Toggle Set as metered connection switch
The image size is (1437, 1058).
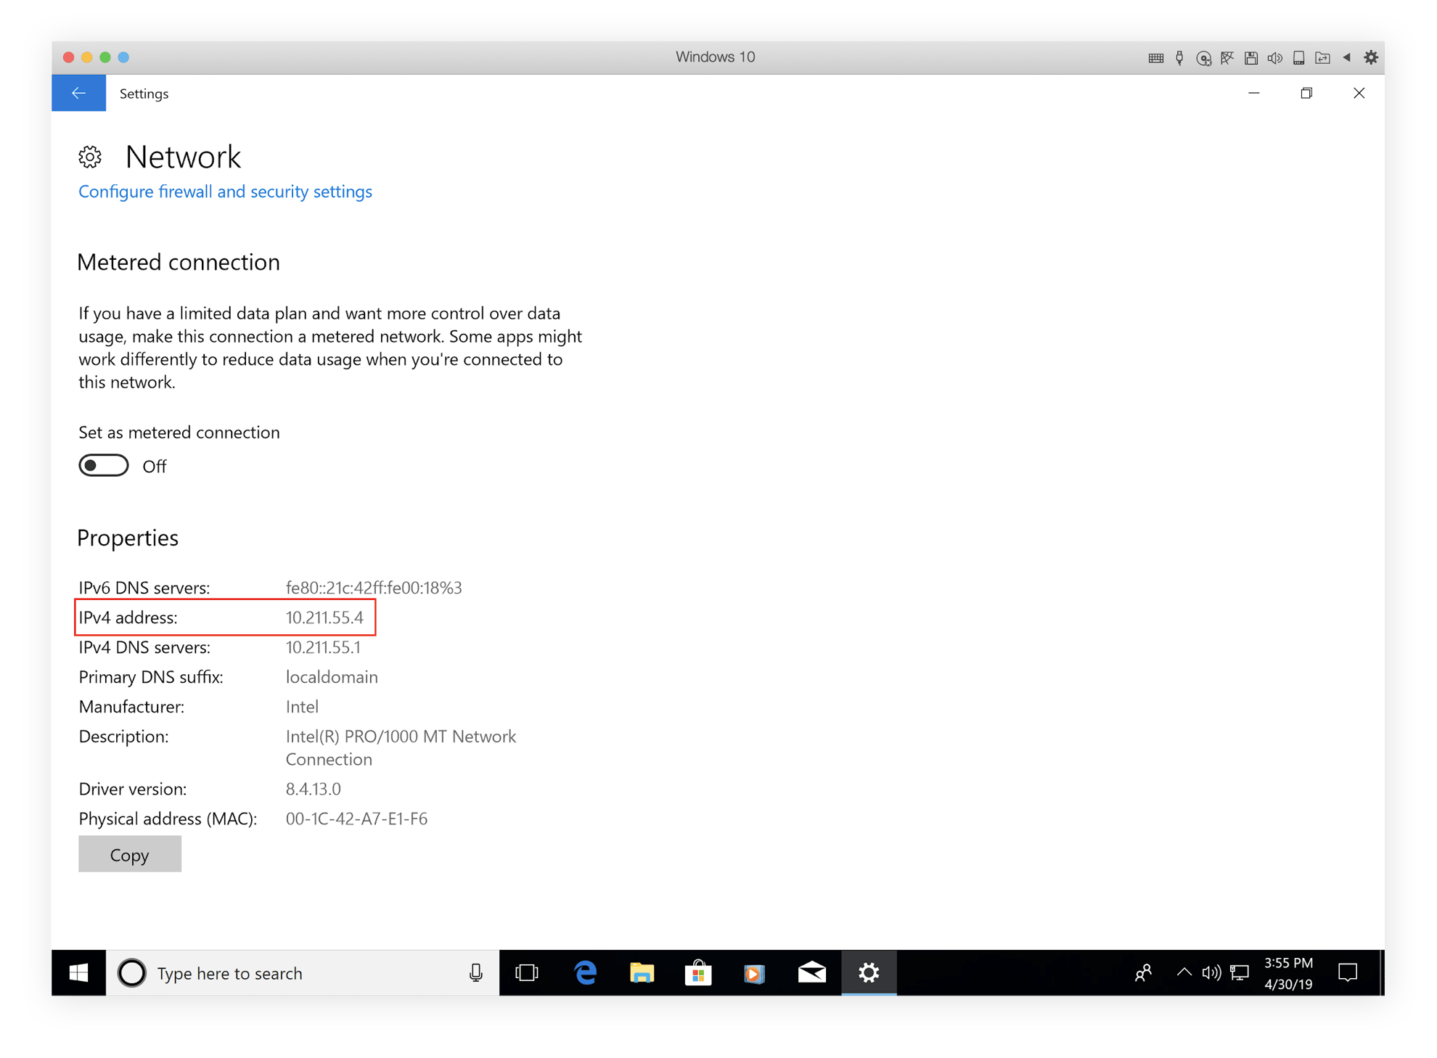103,465
